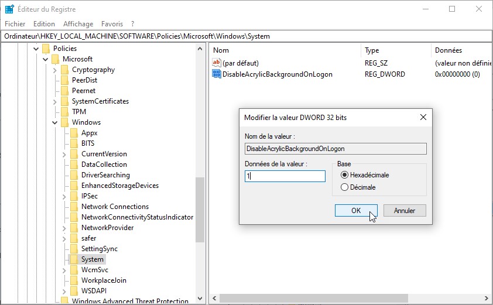Select the Décimale base option
The image size is (493, 305).
tap(344, 187)
